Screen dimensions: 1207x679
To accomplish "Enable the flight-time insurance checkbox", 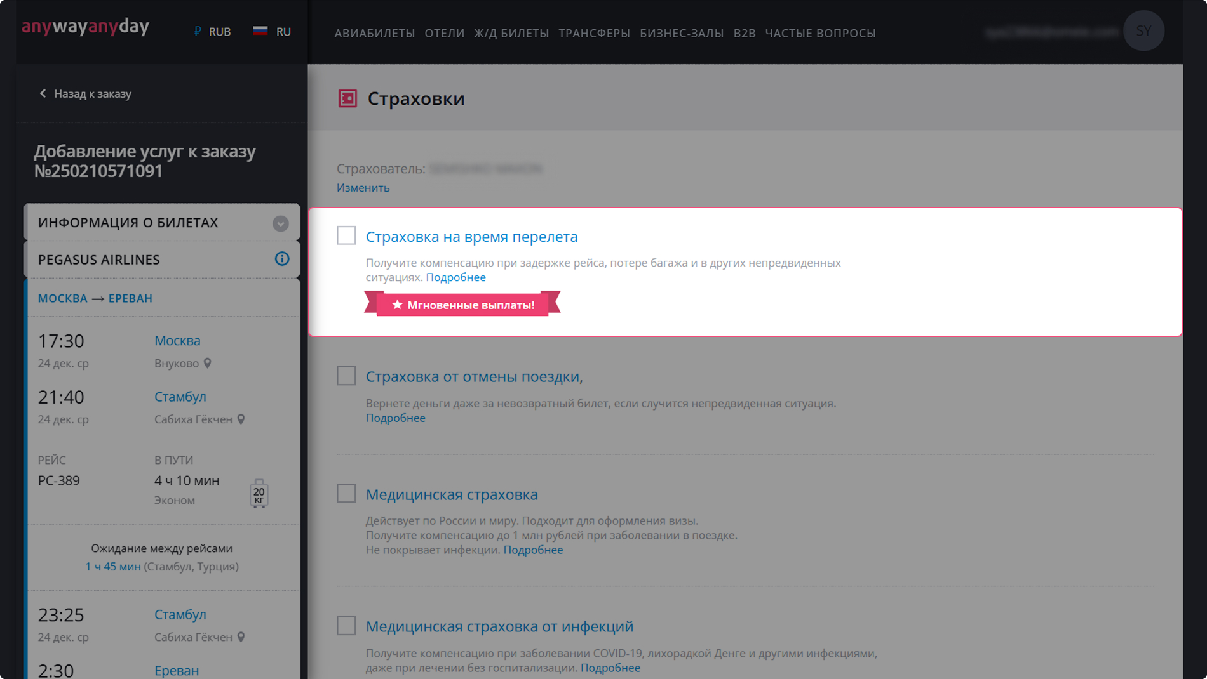I will tap(346, 235).
